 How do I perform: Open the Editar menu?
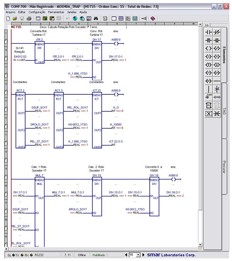22,12
